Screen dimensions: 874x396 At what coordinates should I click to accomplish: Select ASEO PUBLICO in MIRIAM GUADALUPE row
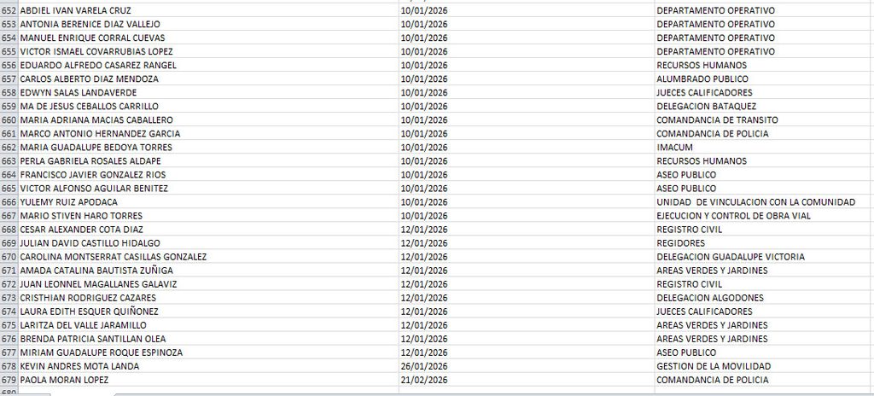click(764, 352)
